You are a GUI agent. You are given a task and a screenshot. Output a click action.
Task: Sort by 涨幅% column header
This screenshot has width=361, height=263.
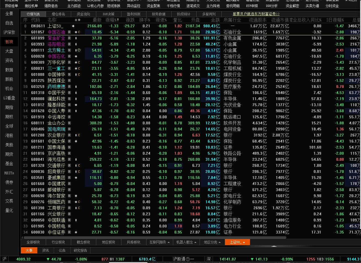pos(112,20)
